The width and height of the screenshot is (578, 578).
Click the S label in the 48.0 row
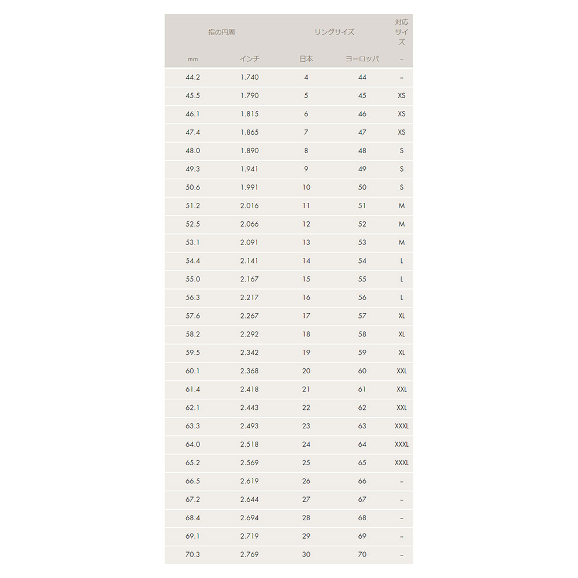pyautogui.click(x=402, y=150)
